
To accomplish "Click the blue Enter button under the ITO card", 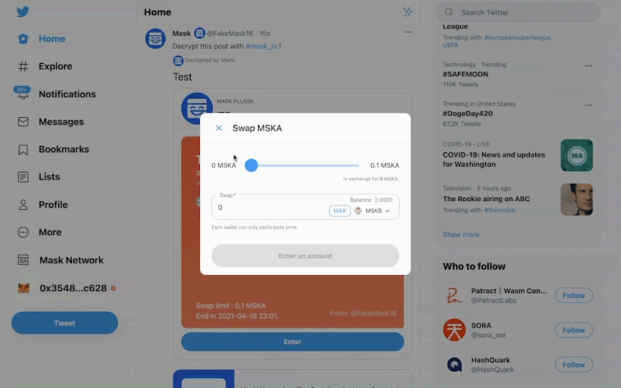I will click(x=293, y=341).
